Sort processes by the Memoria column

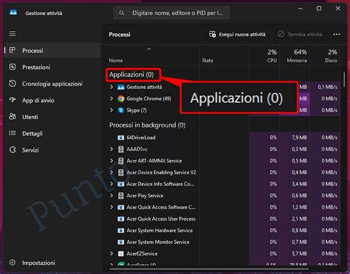coord(296,56)
